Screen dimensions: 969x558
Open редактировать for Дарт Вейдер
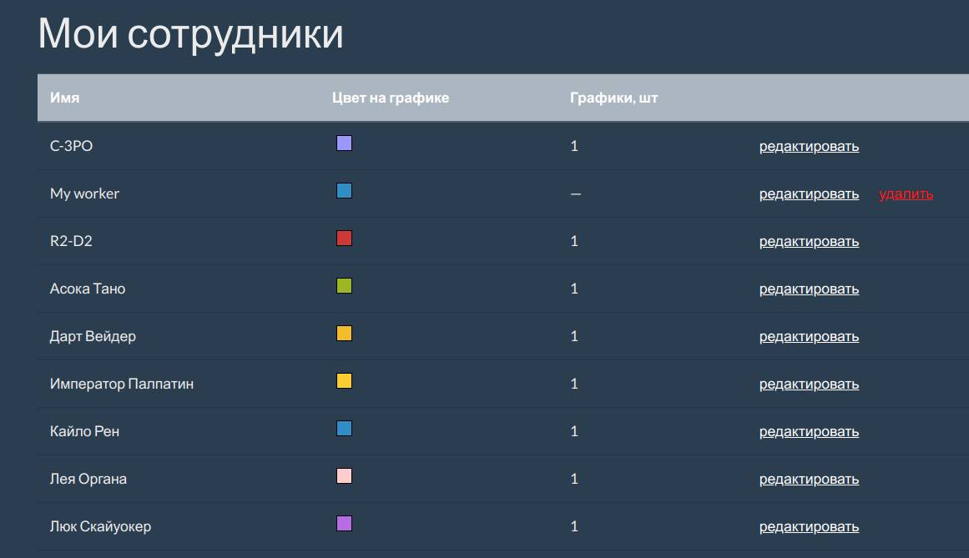click(x=809, y=336)
